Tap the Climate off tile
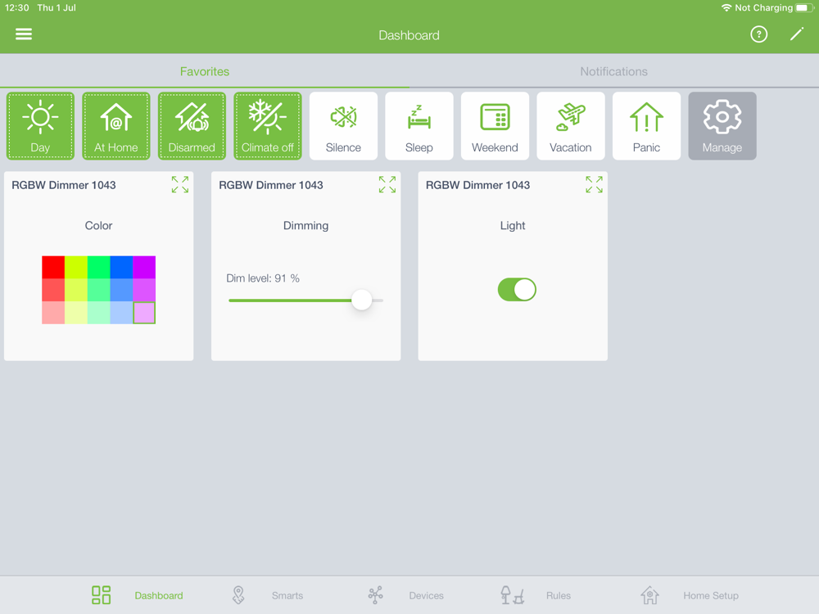The width and height of the screenshot is (819, 614). pyautogui.click(x=268, y=126)
